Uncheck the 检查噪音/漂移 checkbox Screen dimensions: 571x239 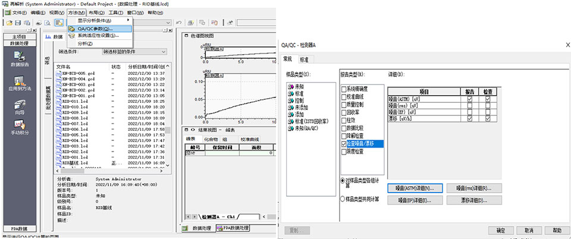[x=343, y=144]
